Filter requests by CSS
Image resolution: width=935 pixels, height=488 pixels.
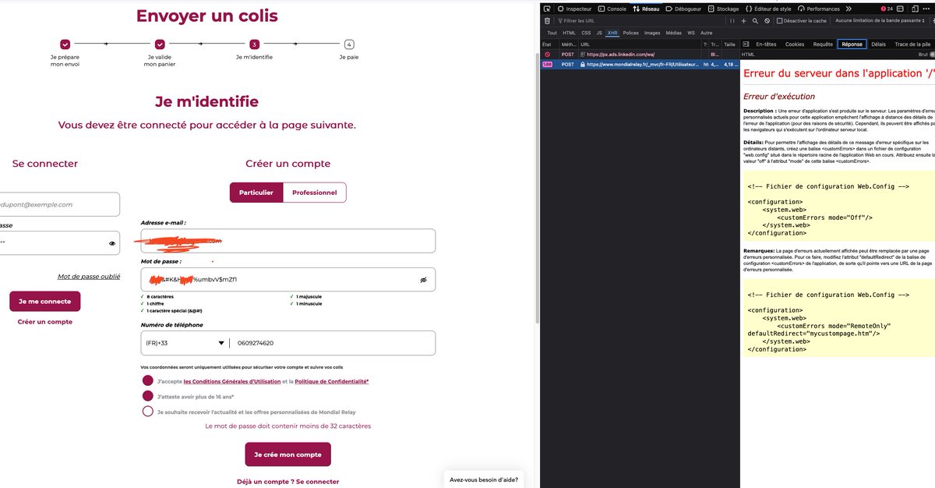point(586,33)
